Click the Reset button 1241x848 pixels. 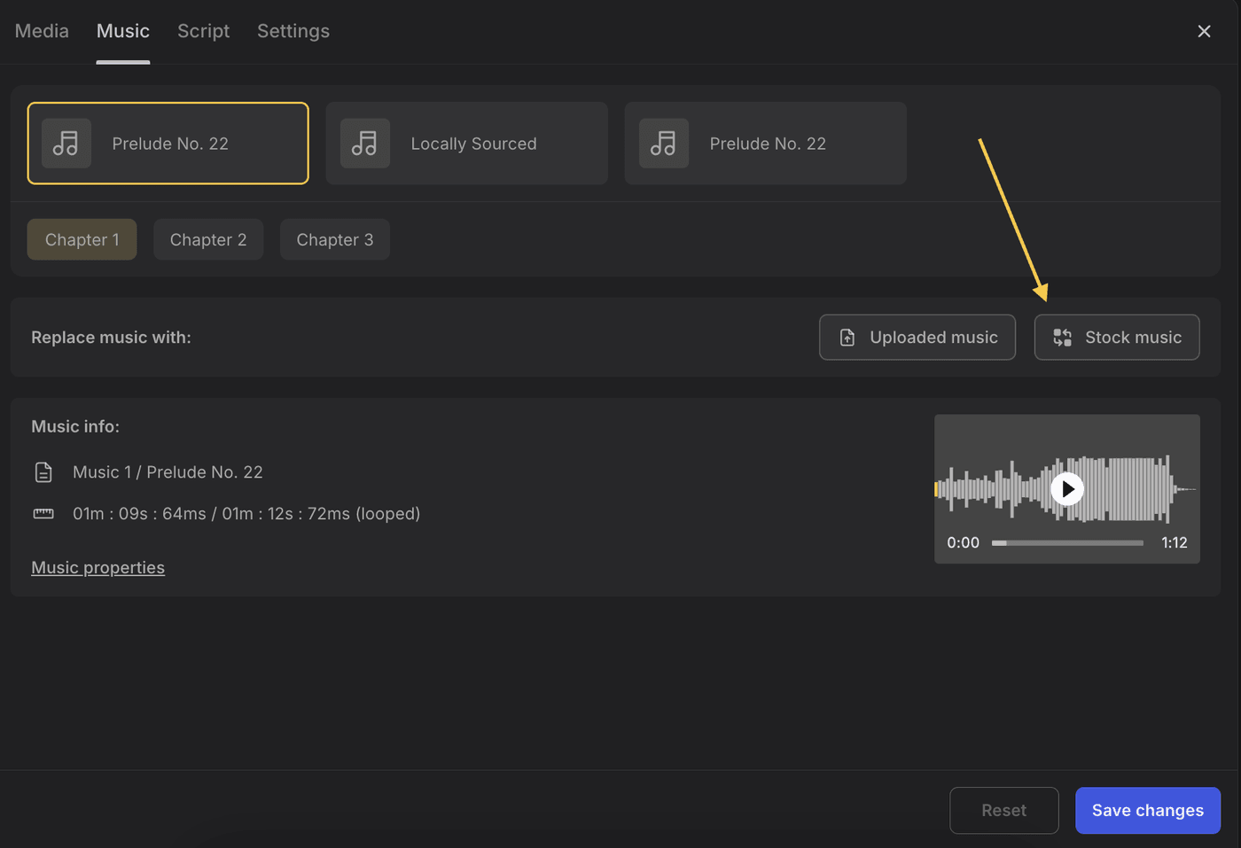tap(1003, 811)
